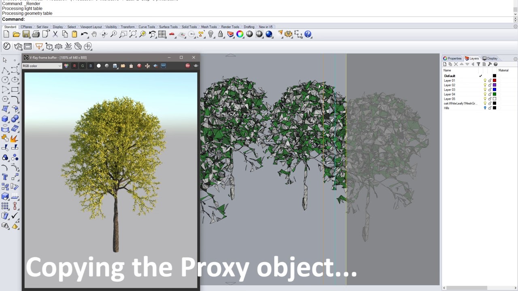Open Layers panel help question icon
This screenshot has width=518, height=291.
tap(495, 64)
